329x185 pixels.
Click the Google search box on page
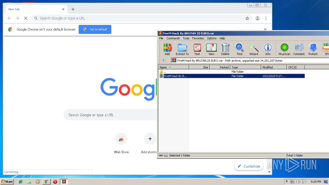[x=111, y=115]
